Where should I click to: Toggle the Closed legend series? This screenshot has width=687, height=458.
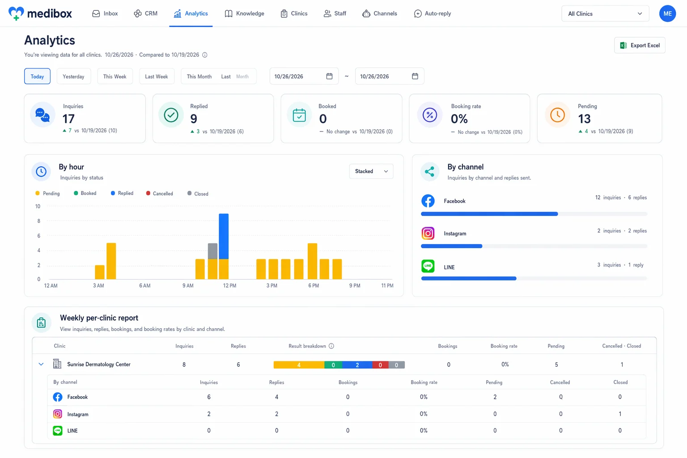[198, 194]
